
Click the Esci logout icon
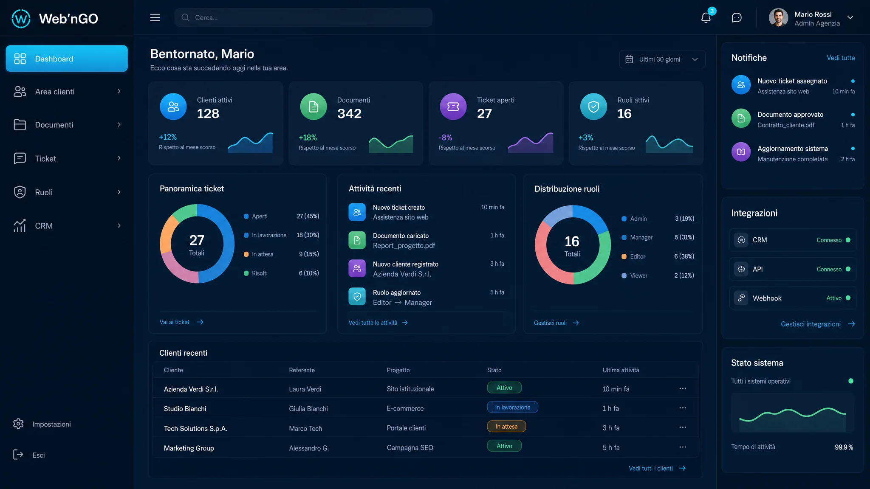18,455
